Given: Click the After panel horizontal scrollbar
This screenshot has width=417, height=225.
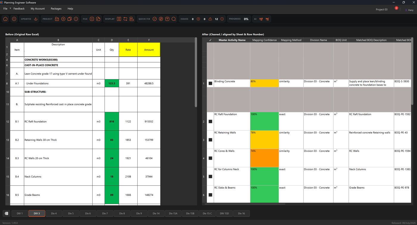Looking at the screenshot, I should coord(245,204).
